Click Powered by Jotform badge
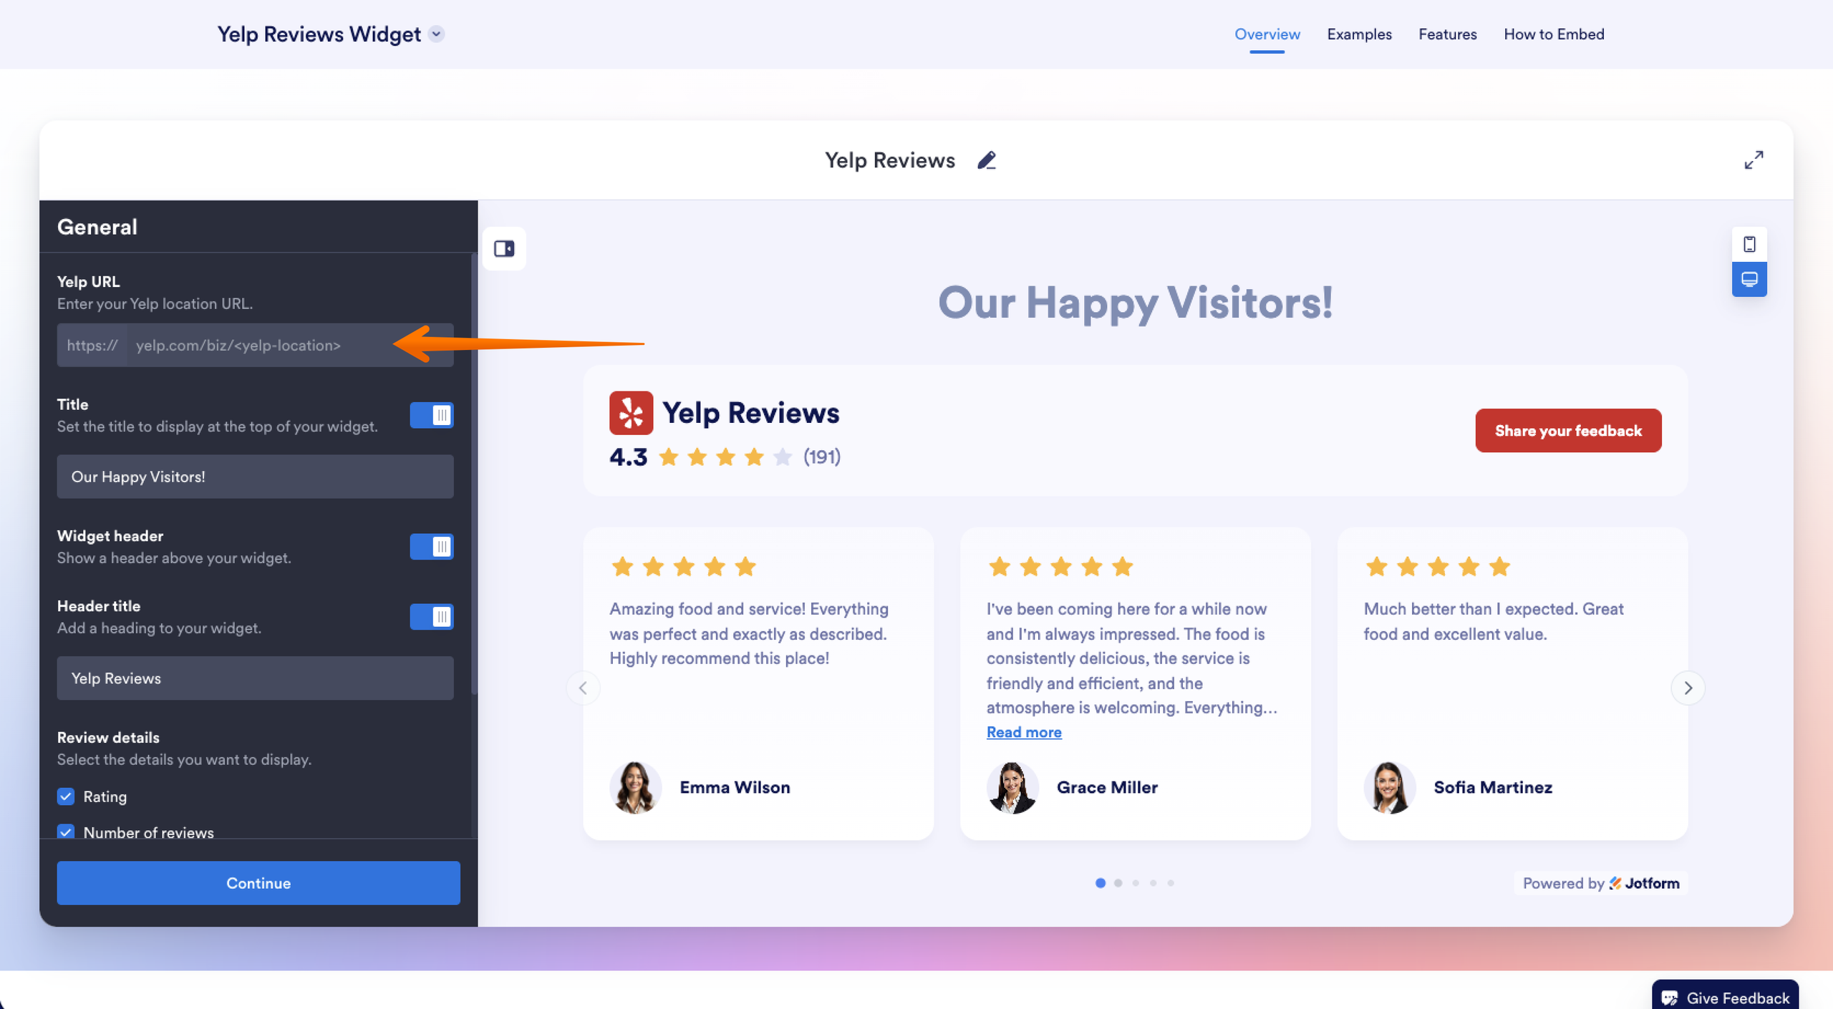This screenshot has width=1833, height=1009. [1601, 883]
